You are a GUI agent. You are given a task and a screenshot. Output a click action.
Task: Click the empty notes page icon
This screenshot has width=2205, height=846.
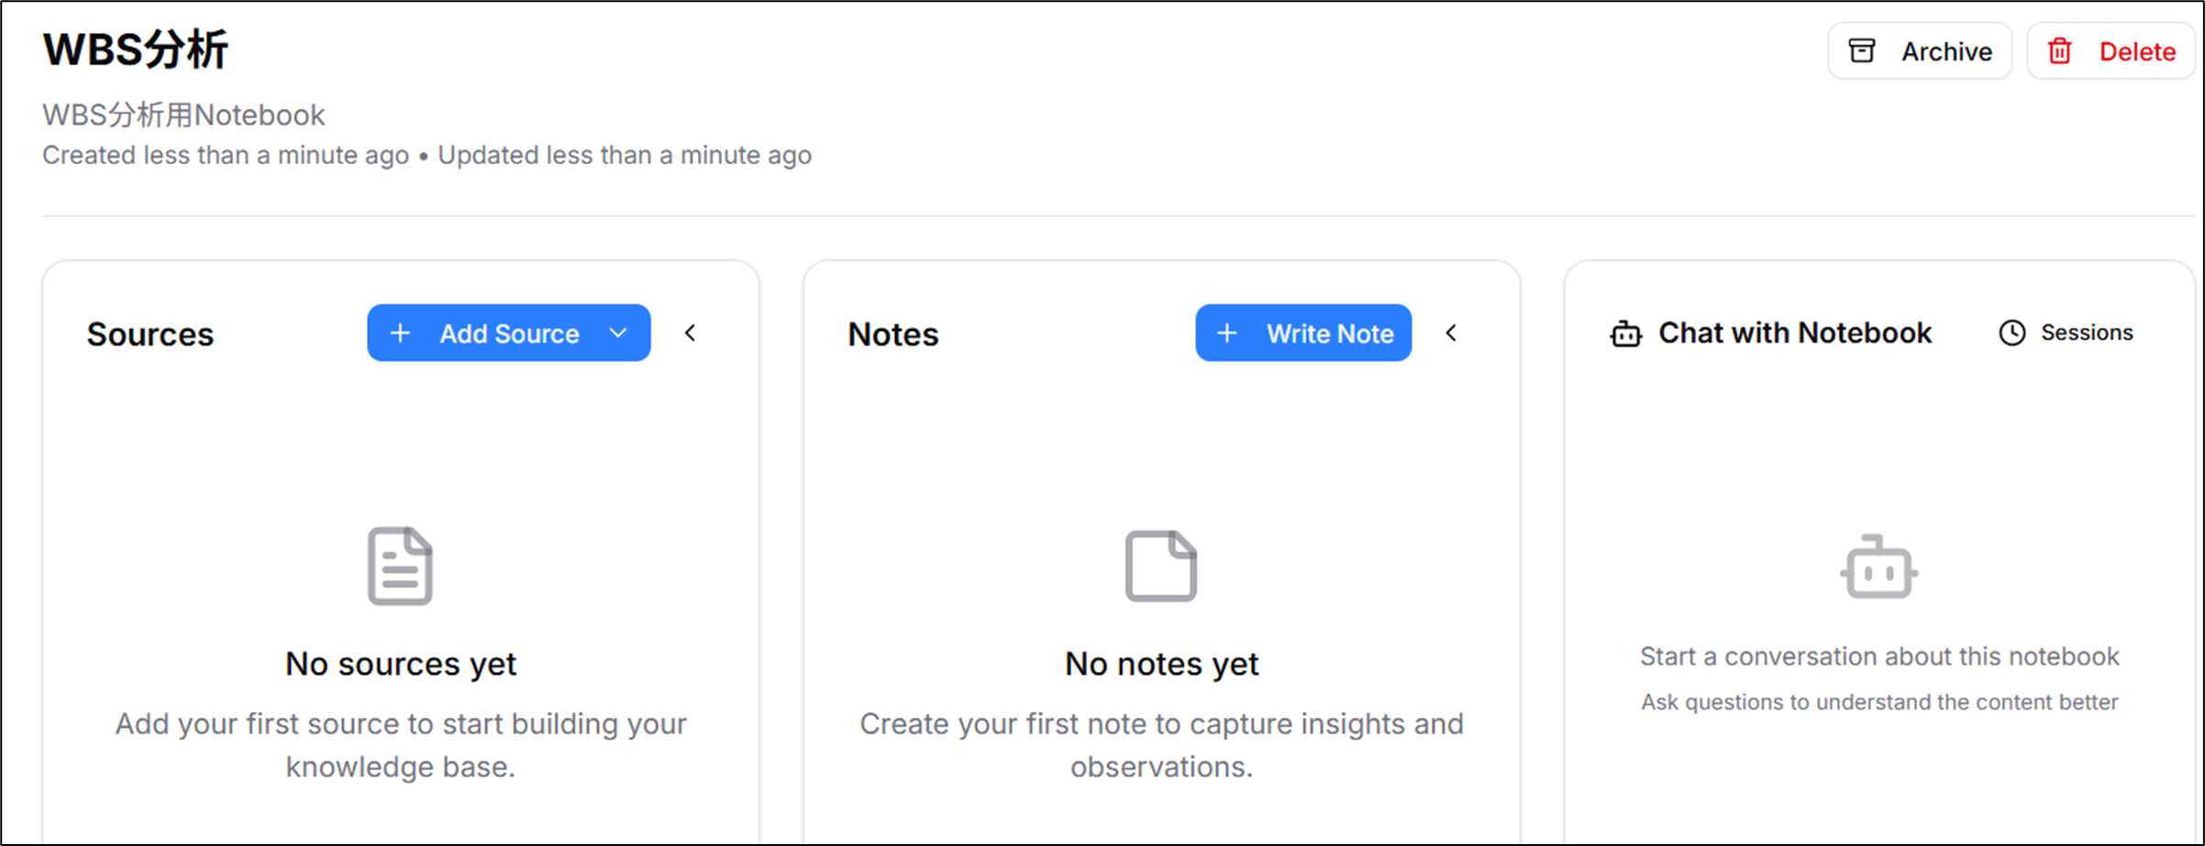click(1161, 566)
